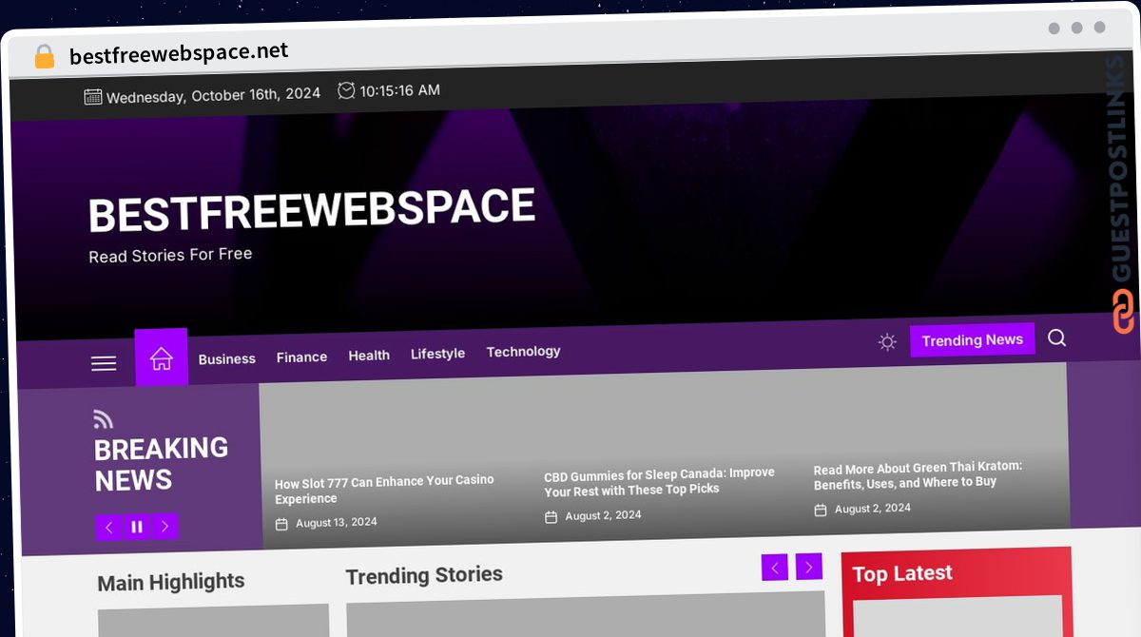This screenshot has height=637, width=1141.
Task: Show next breaking news slide
Action: (x=164, y=526)
